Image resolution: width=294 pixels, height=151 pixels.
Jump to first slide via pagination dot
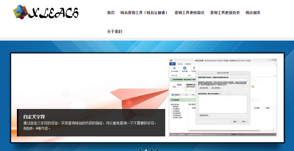pyautogui.click(x=140, y=150)
